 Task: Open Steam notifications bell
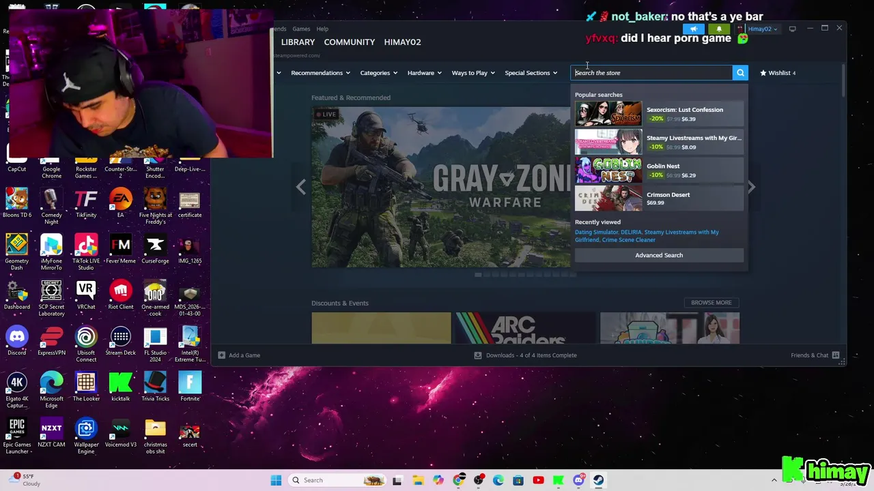[718, 29]
